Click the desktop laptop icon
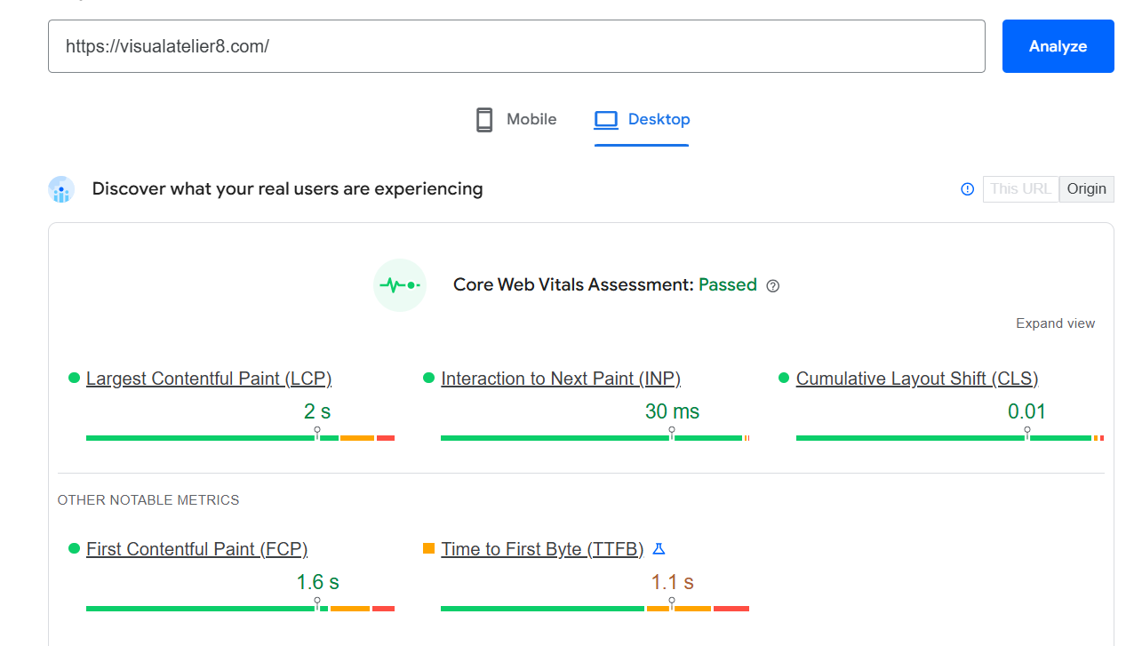Screen dimensions: 1142x646 (606, 120)
